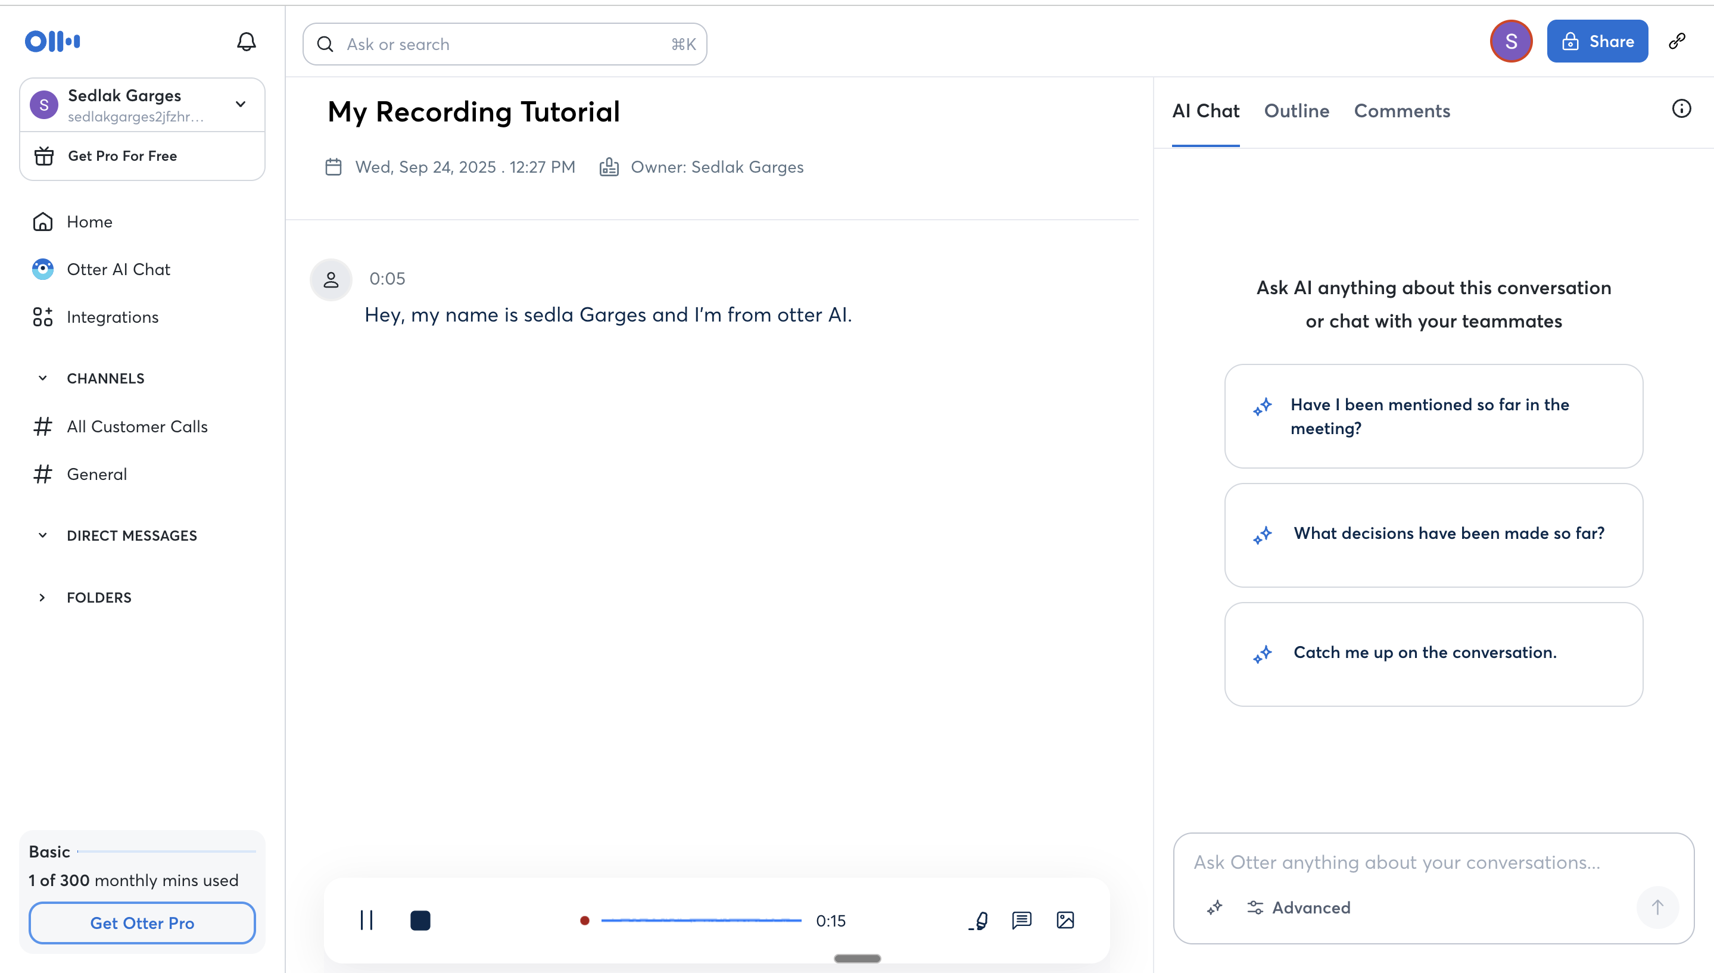Switch to the Comments tab
The height and width of the screenshot is (973, 1714).
click(1401, 111)
